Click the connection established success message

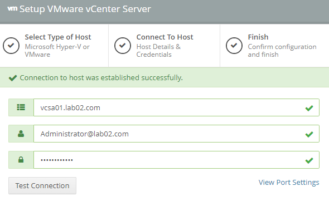point(101,78)
